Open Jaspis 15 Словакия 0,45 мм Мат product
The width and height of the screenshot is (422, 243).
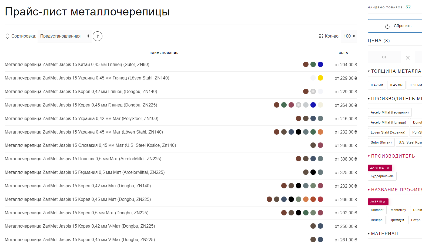tap(91, 145)
